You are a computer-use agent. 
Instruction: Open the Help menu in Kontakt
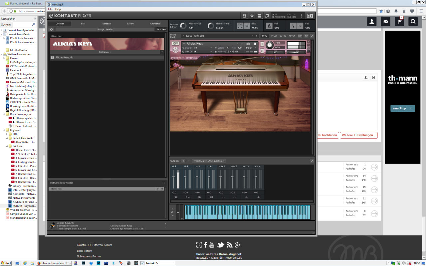[x=58, y=9]
